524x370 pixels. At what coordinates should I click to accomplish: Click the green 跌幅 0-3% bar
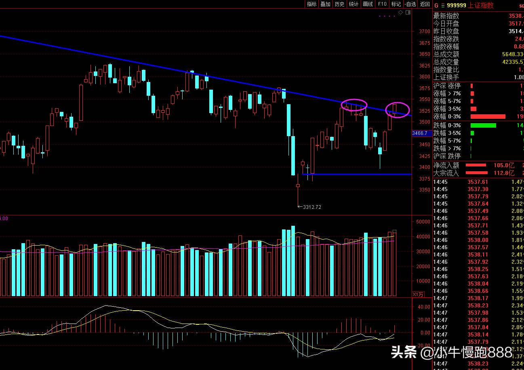point(483,125)
